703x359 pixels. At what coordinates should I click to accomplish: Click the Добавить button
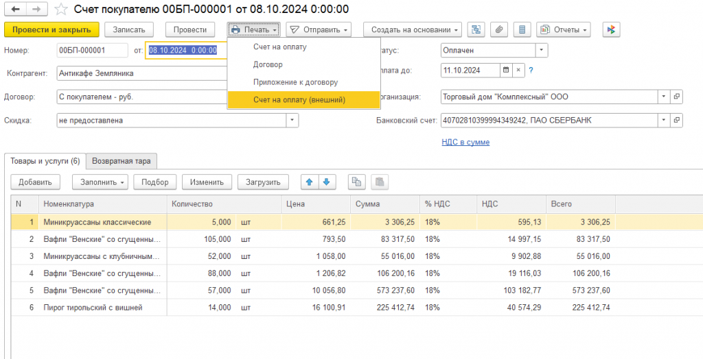(35, 182)
